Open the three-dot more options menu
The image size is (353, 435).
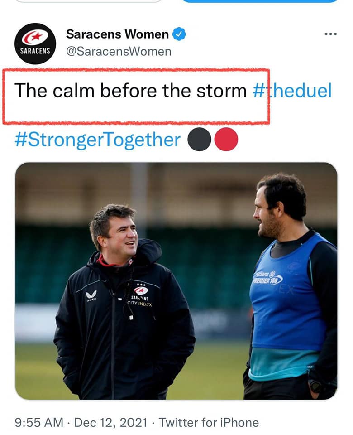coord(331,34)
